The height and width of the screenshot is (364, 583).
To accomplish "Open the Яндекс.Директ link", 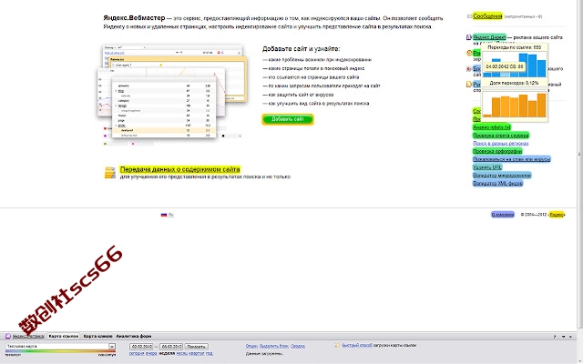I will 489,37.
